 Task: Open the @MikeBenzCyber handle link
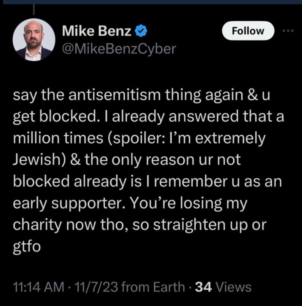coord(119,48)
